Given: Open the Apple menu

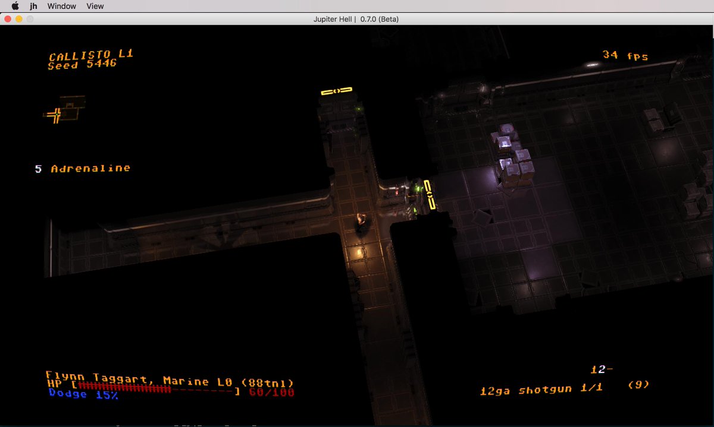Looking at the screenshot, I should pyautogui.click(x=15, y=6).
